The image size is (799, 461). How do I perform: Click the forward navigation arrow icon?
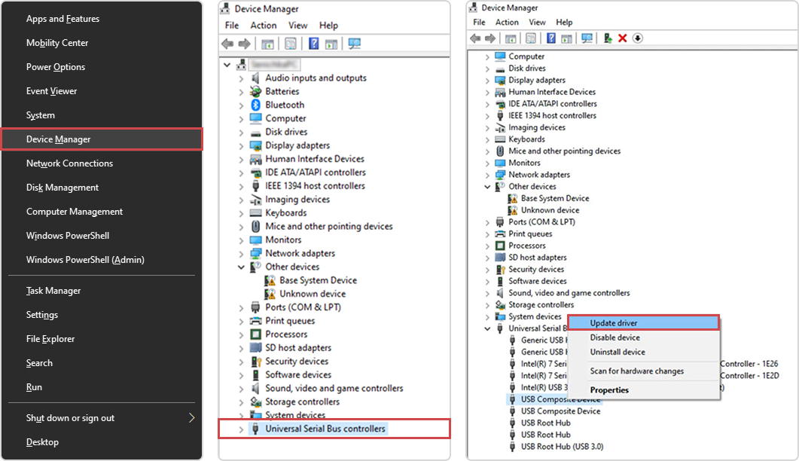[491, 38]
